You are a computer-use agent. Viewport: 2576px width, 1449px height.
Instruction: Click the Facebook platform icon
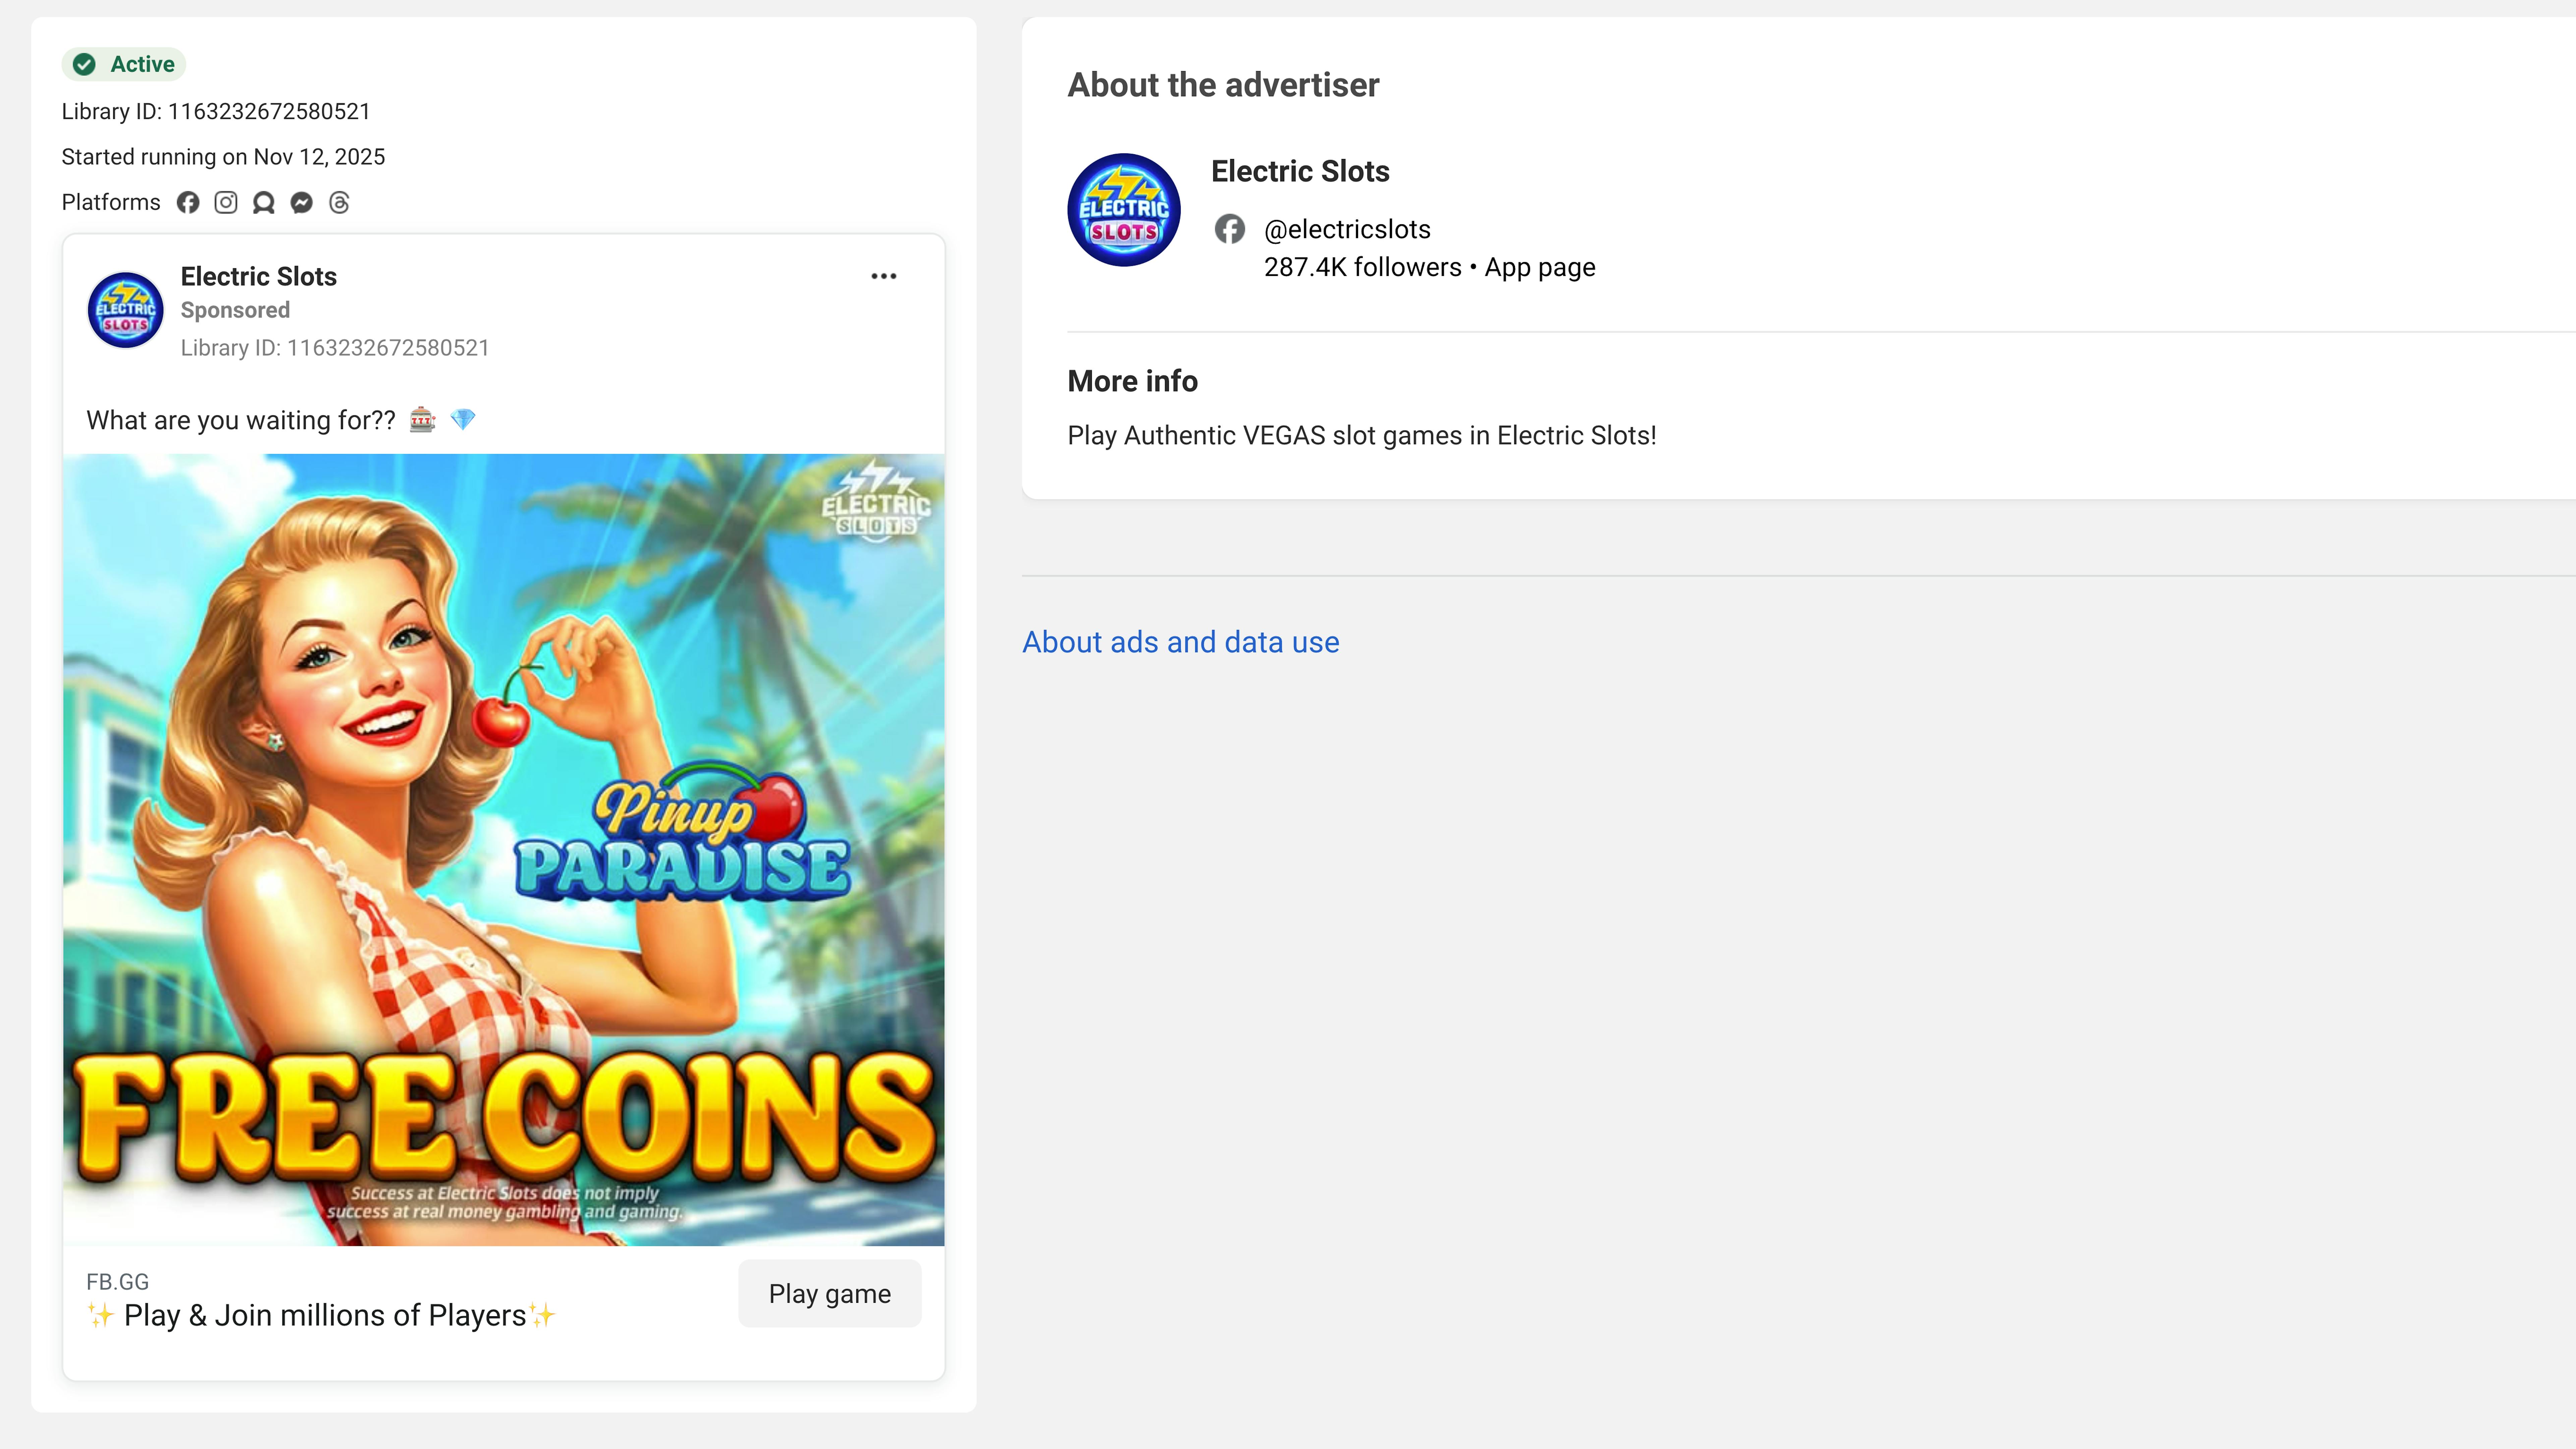(x=188, y=203)
